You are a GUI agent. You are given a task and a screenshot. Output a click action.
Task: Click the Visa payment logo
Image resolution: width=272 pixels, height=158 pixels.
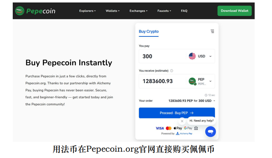[x=160, y=128]
